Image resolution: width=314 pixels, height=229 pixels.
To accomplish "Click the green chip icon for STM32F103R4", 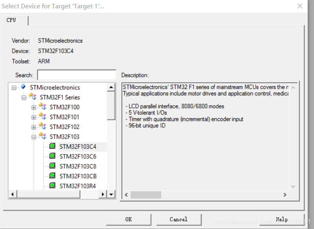I will [52, 185].
